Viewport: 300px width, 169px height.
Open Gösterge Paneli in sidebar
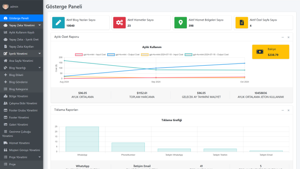click(x=21, y=18)
